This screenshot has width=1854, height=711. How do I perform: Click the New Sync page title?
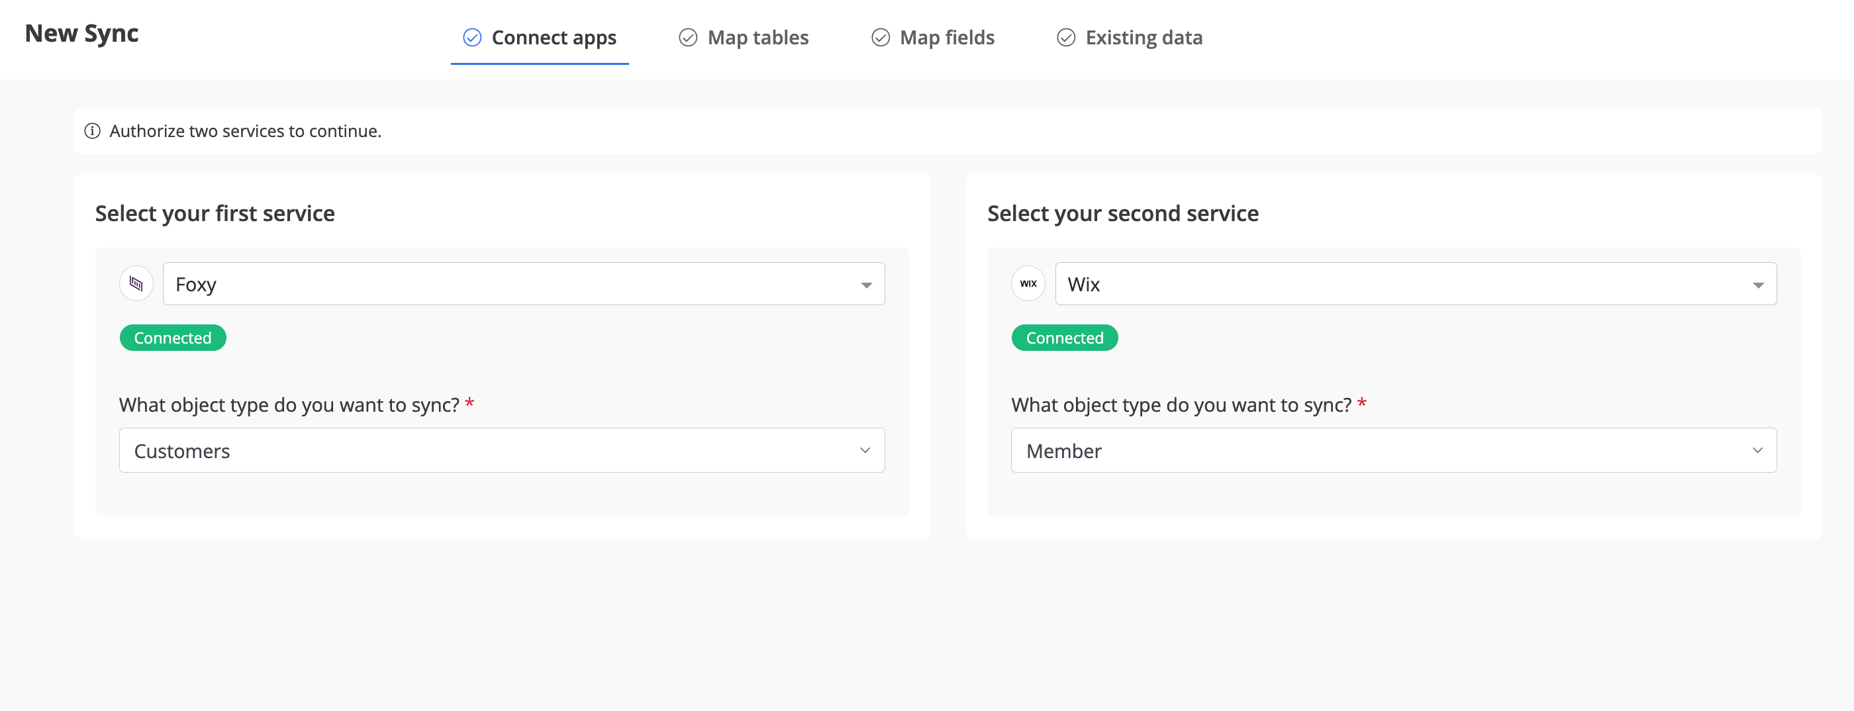[x=81, y=34]
